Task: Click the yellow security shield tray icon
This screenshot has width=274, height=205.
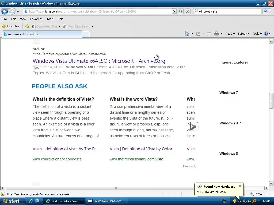Action: 235,201
